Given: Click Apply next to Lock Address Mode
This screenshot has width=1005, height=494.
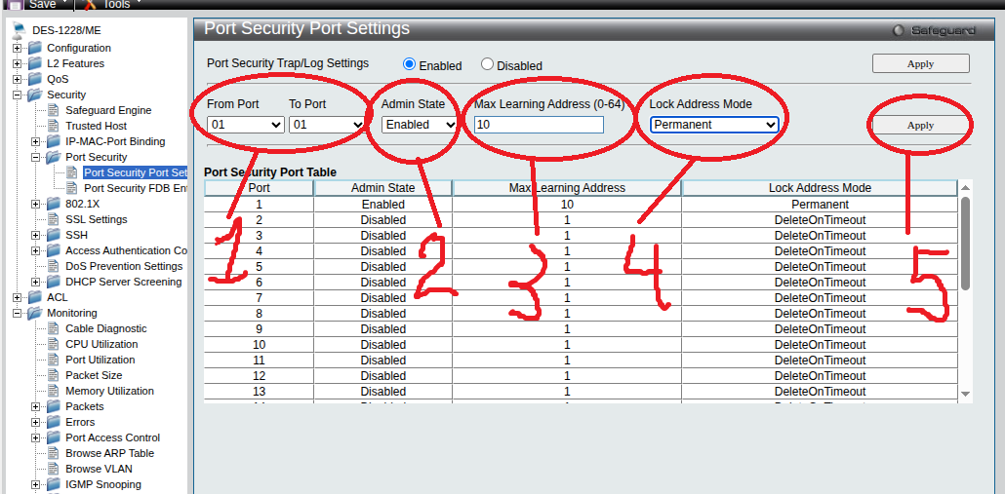Looking at the screenshot, I should click(920, 126).
